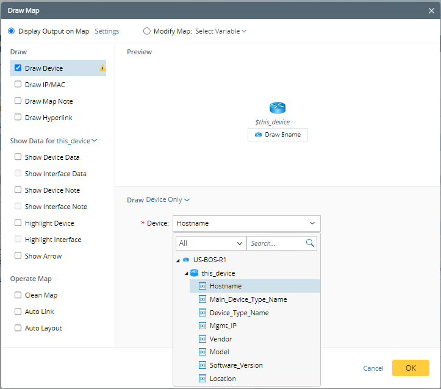This screenshot has width=441, height=389.
Task: Uncheck the Draw Device checkbox
Action: pyautogui.click(x=18, y=68)
